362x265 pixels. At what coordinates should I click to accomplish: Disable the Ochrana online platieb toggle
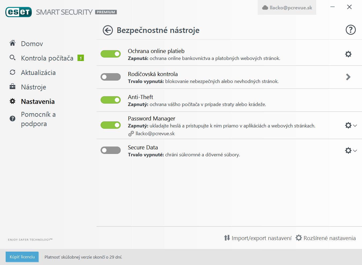pos(110,54)
